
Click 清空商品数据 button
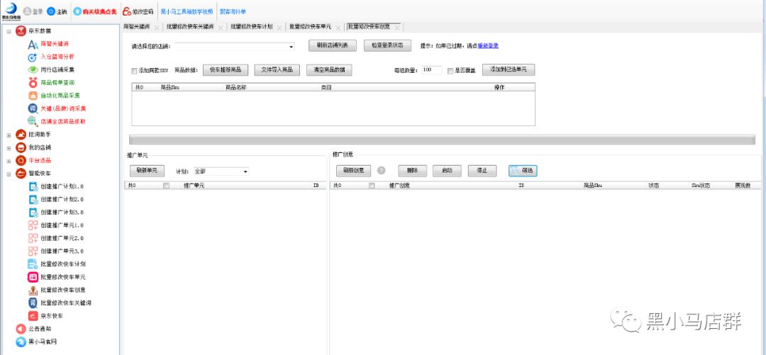coord(329,70)
